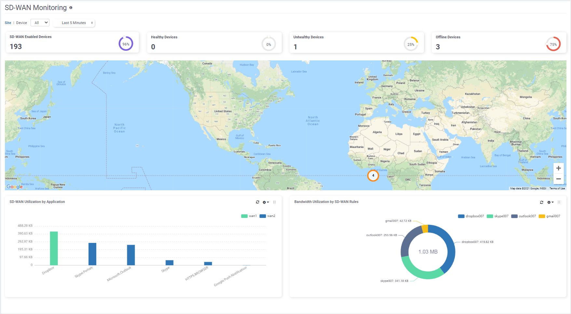Toggle outlook007 legend entry
Screen dimensions: 571x314
click(x=523, y=216)
